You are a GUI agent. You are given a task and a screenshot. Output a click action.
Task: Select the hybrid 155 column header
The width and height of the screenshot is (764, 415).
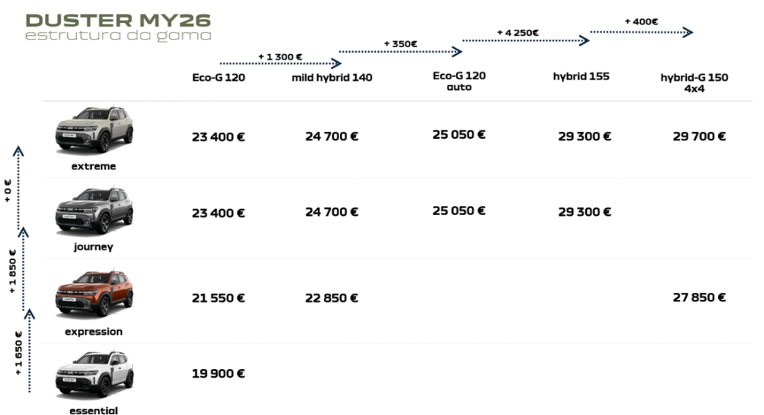click(581, 76)
